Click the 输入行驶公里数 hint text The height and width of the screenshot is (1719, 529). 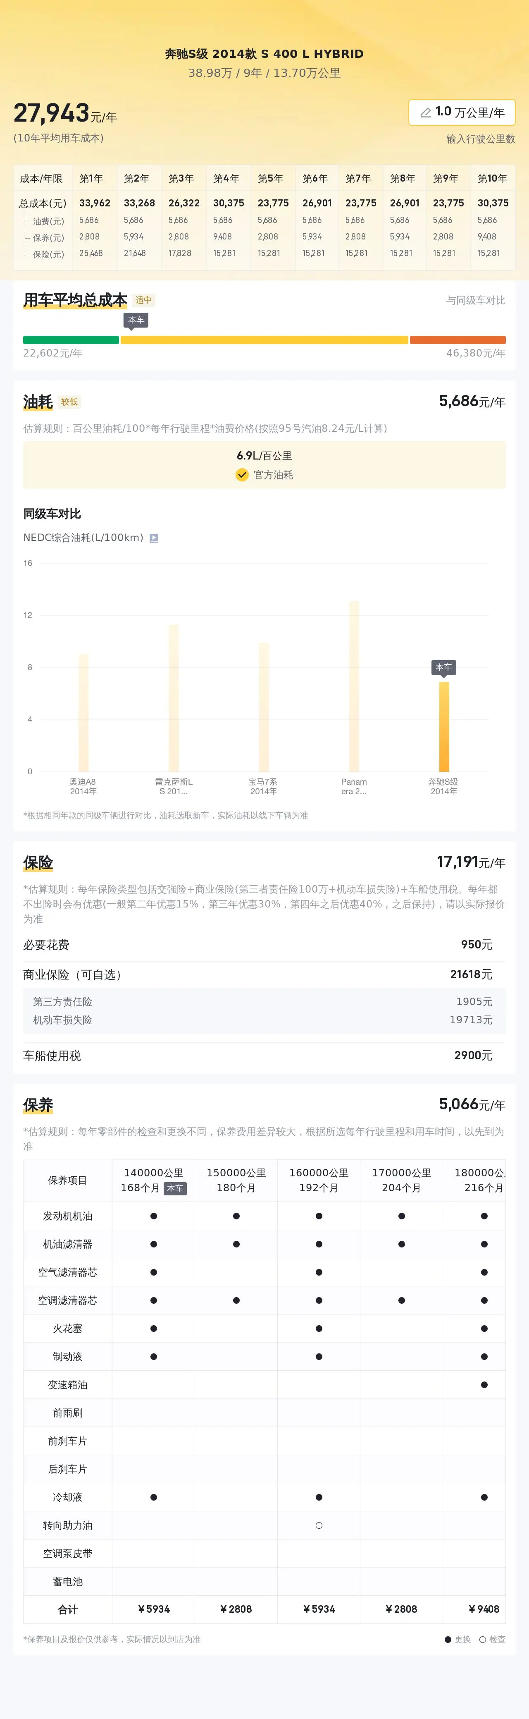pyautogui.click(x=481, y=139)
